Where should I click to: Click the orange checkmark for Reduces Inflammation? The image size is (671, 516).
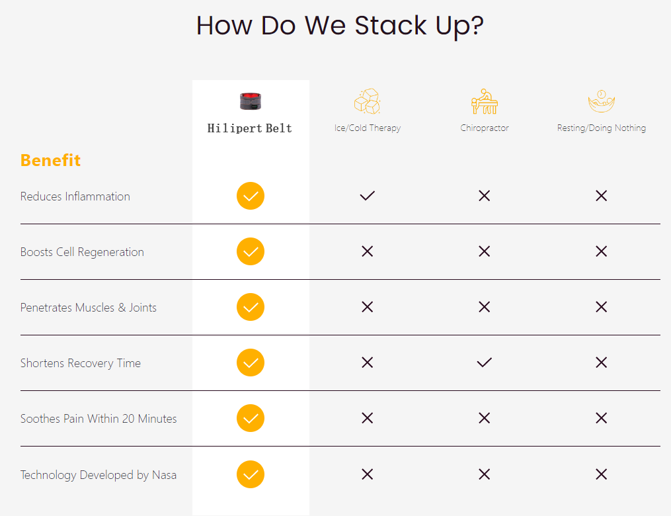click(x=251, y=196)
